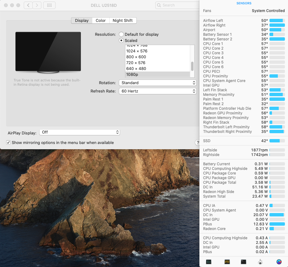Viewport: 288px width, 267px height.
Task: Click the resolution list scrollbar
Action: click(x=192, y=66)
